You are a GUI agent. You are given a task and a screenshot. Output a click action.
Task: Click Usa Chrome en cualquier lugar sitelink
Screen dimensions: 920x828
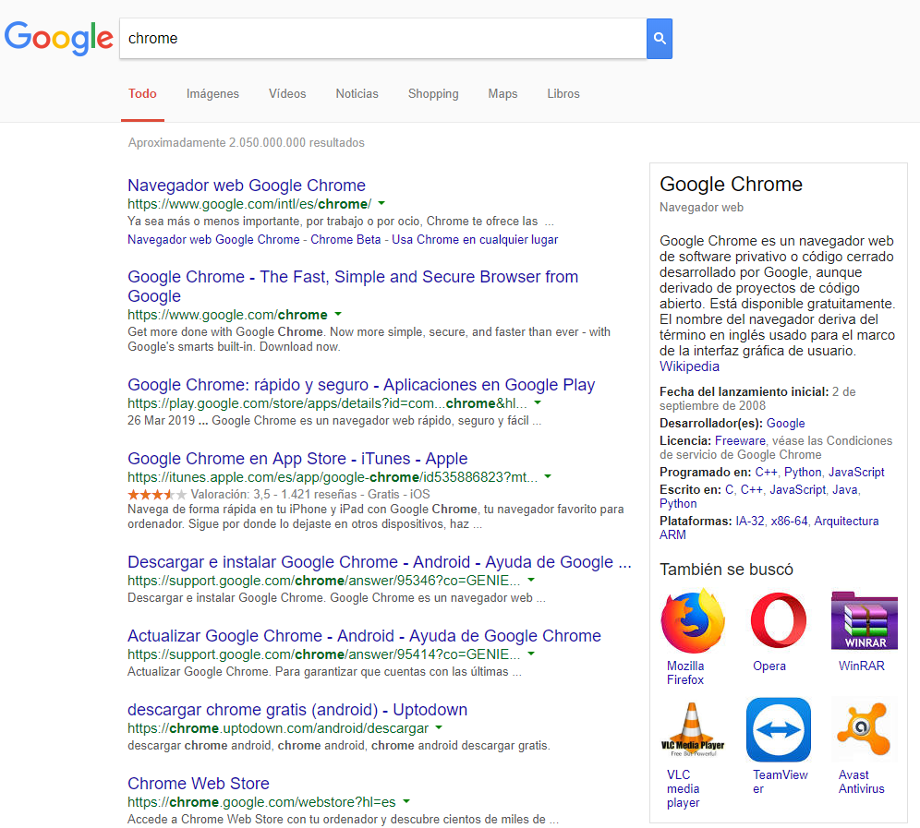click(475, 239)
